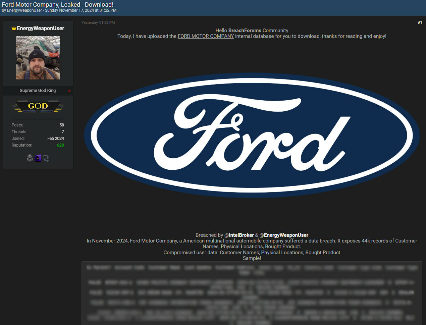Click the chat bubbles badge icon
The width and height of the screenshot is (426, 325).
[46, 158]
